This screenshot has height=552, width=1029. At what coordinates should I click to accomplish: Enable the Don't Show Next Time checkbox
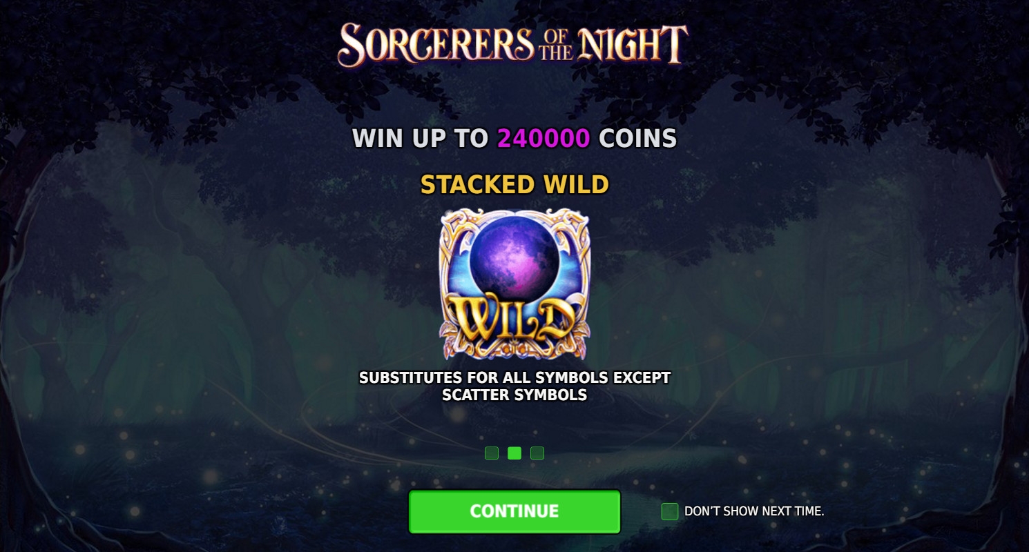pyautogui.click(x=670, y=511)
